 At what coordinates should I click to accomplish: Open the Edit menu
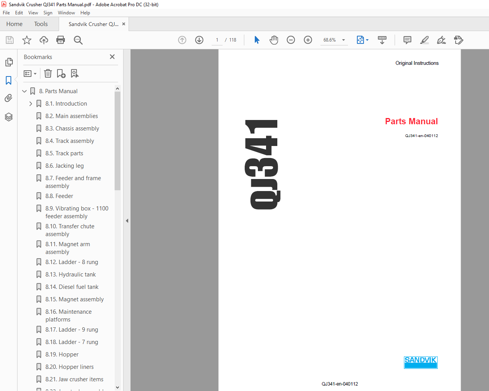[x=19, y=13]
